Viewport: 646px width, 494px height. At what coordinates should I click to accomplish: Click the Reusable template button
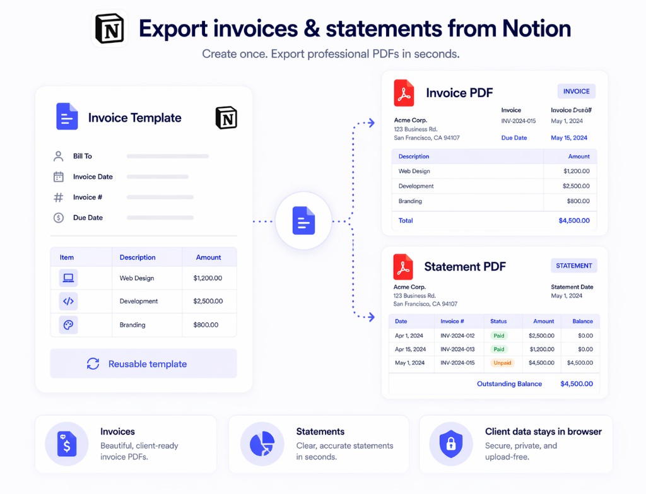pyautogui.click(x=143, y=363)
